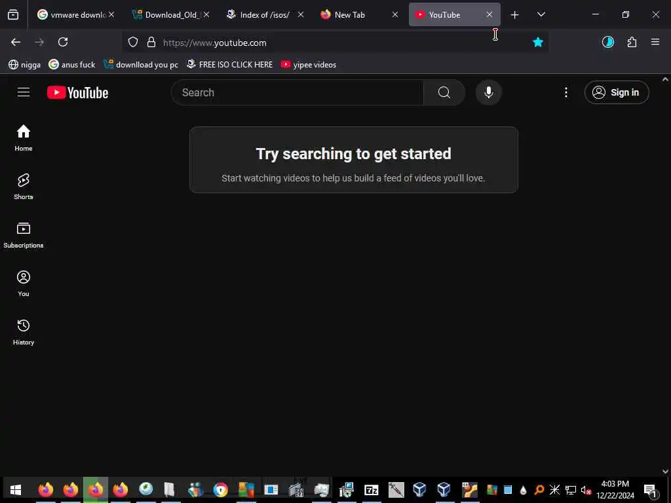
Task: Go to YouTube Shorts in sidebar
Action: point(24,187)
